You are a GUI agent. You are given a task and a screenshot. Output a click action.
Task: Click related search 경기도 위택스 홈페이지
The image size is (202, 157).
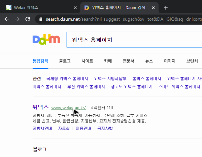click(132, 87)
